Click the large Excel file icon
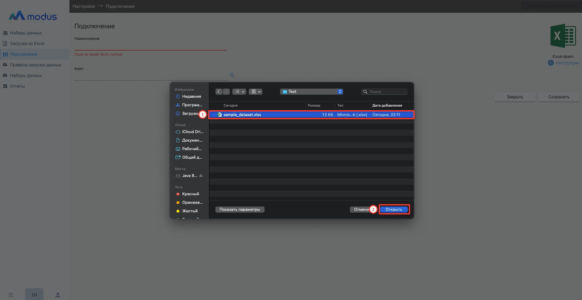 click(x=563, y=36)
